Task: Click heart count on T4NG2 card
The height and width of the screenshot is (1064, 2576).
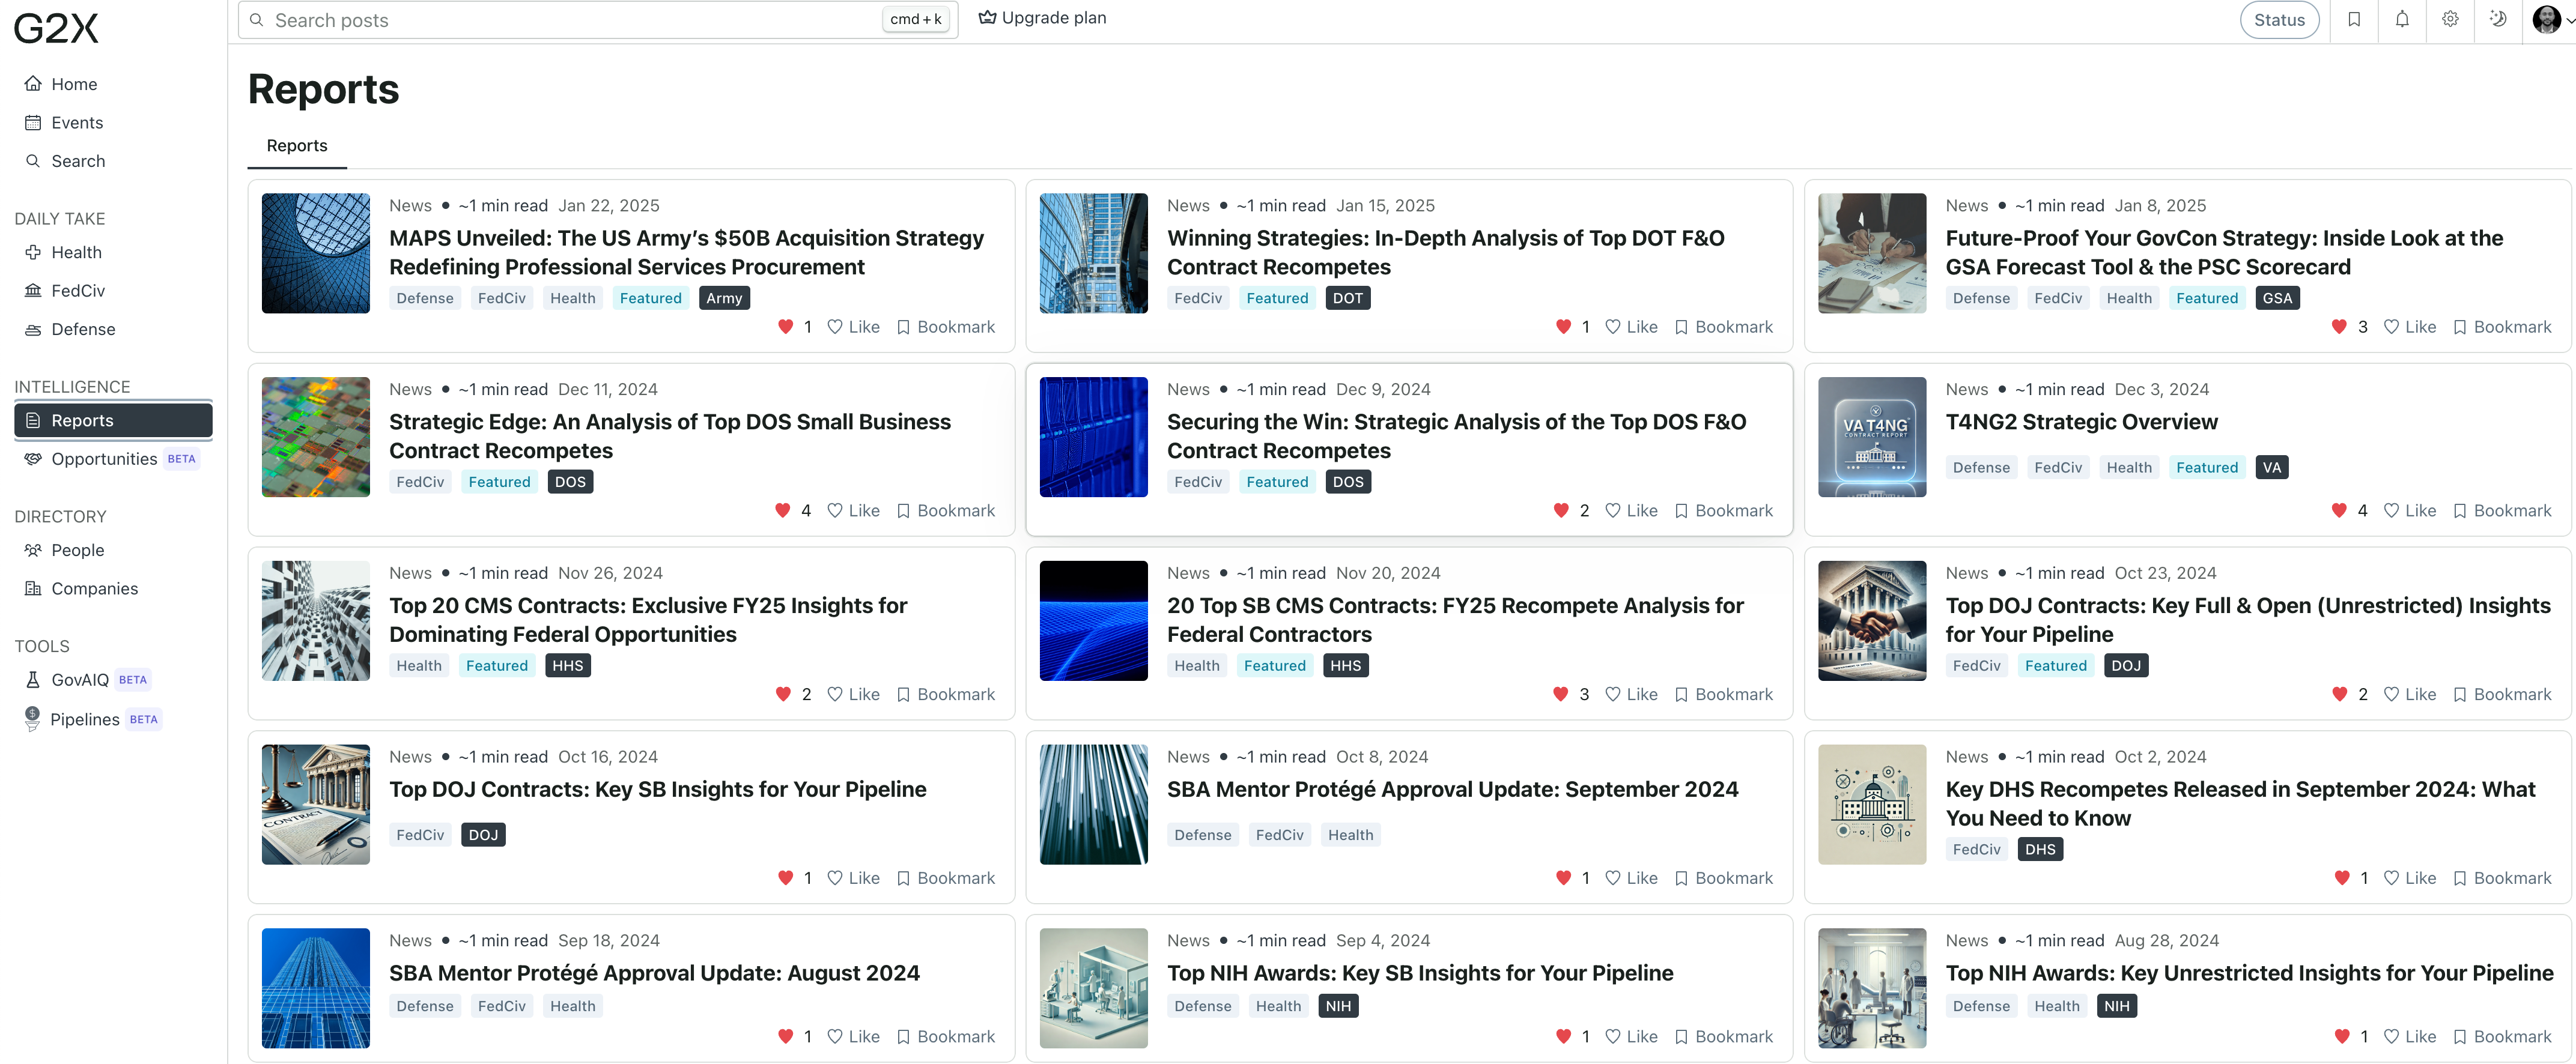Action: click(x=2350, y=510)
